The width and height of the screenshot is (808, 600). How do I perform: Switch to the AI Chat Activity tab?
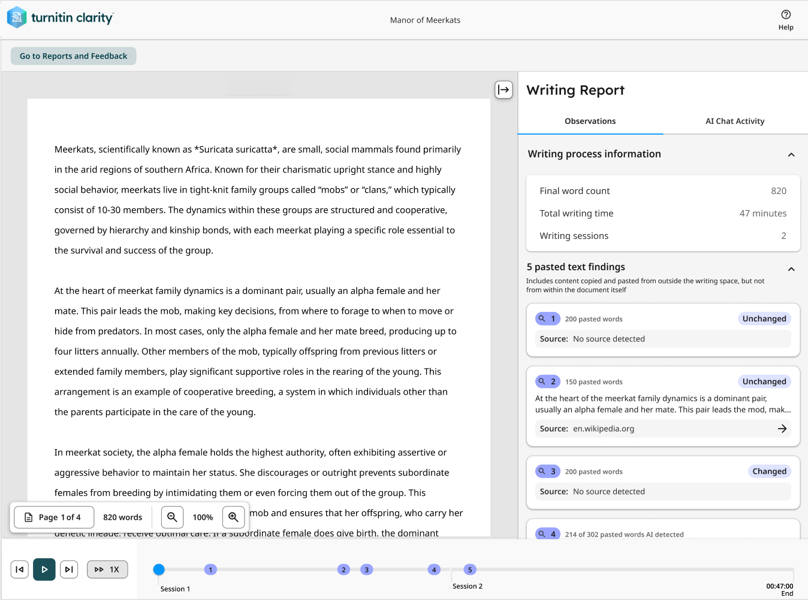point(735,121)
